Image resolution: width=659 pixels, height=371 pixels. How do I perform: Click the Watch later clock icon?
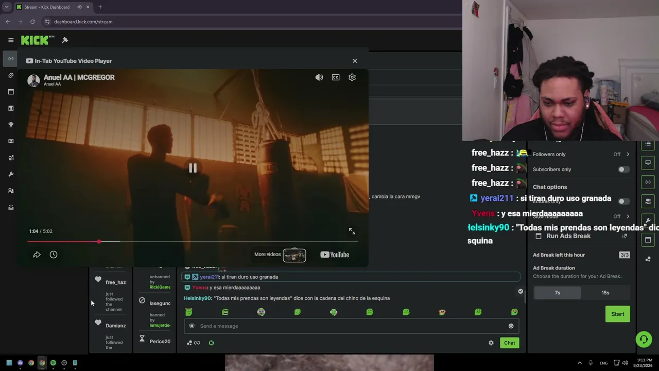[x=54, y=255]
